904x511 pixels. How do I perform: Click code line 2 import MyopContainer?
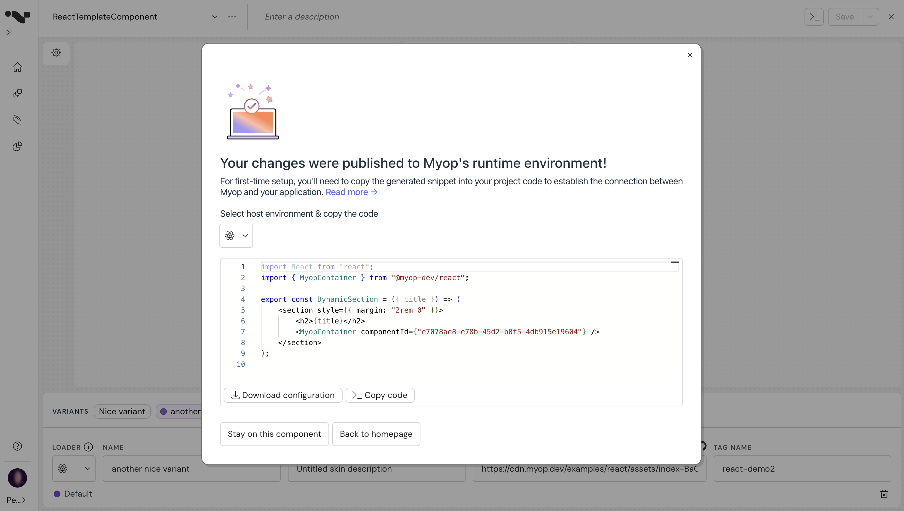click(365, 278)
